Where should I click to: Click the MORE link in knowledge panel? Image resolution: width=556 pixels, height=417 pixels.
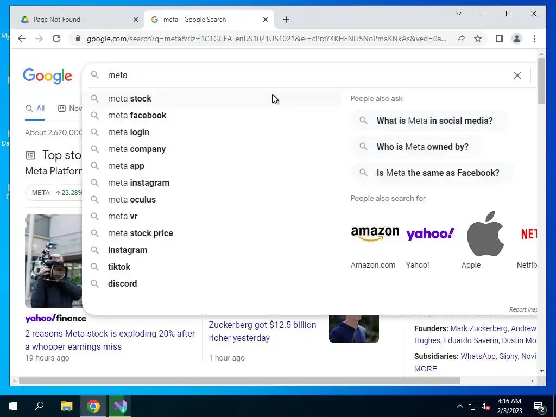[426, 369]
